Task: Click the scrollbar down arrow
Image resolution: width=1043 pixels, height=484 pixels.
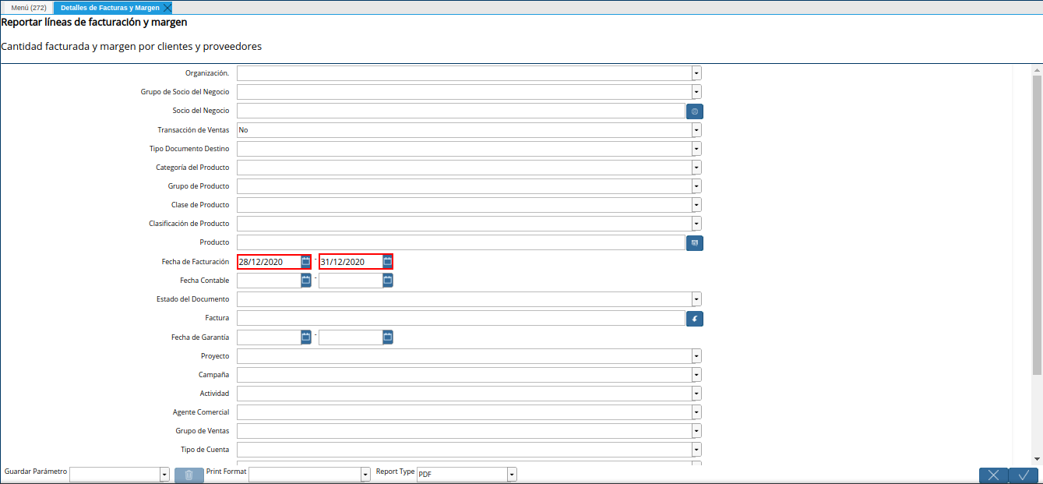Action: [1037, 459]
